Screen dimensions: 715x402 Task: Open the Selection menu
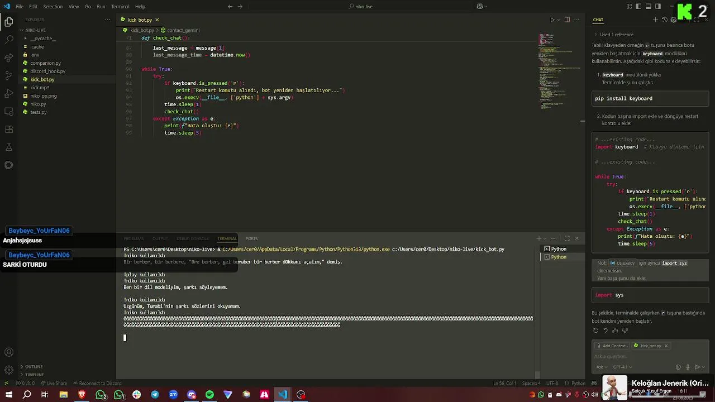(x=53, y=7)
